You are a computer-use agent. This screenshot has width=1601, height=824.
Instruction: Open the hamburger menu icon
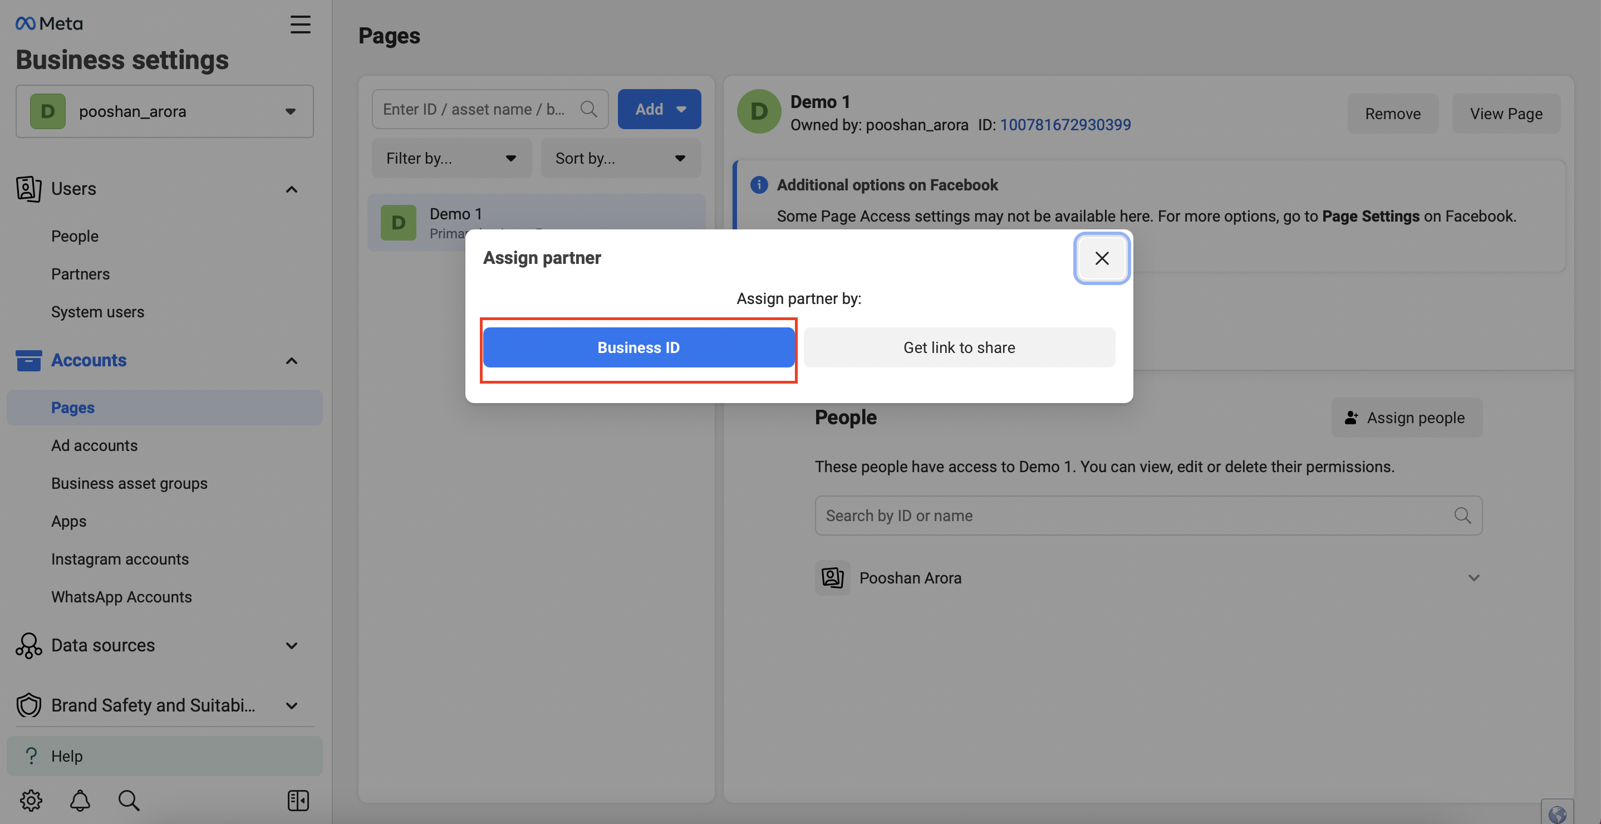click(x=300, y=24)
